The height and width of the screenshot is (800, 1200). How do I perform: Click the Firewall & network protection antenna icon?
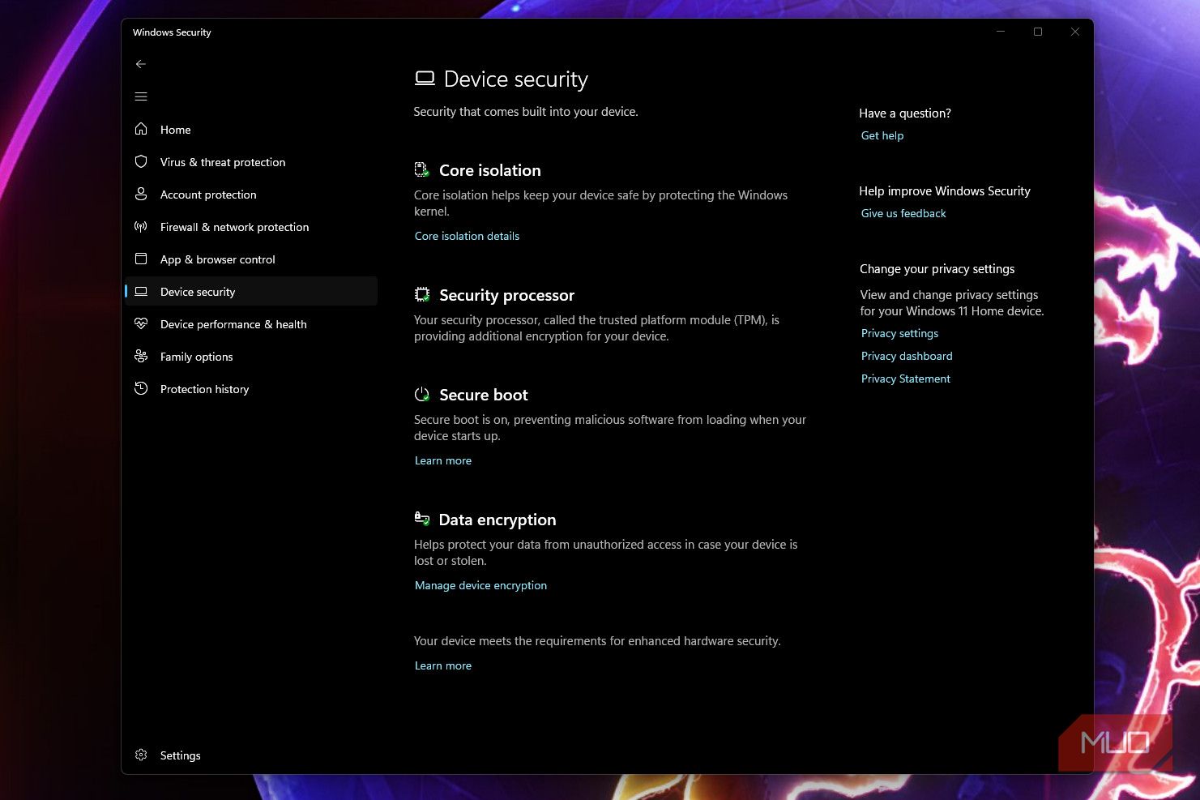(x=141, y=226)
